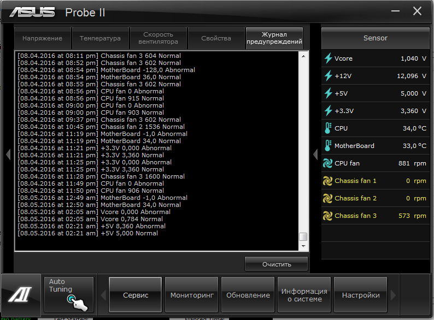Show next bottom menu items arrow
This screenshot has height=320, width=434.
[393, 295]
